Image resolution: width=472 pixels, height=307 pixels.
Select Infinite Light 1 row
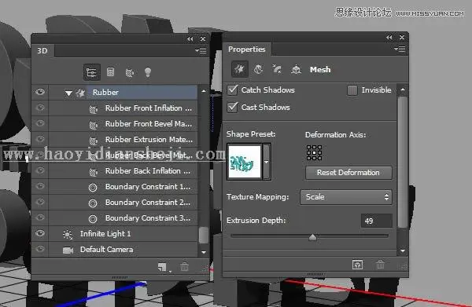(114, 234)
